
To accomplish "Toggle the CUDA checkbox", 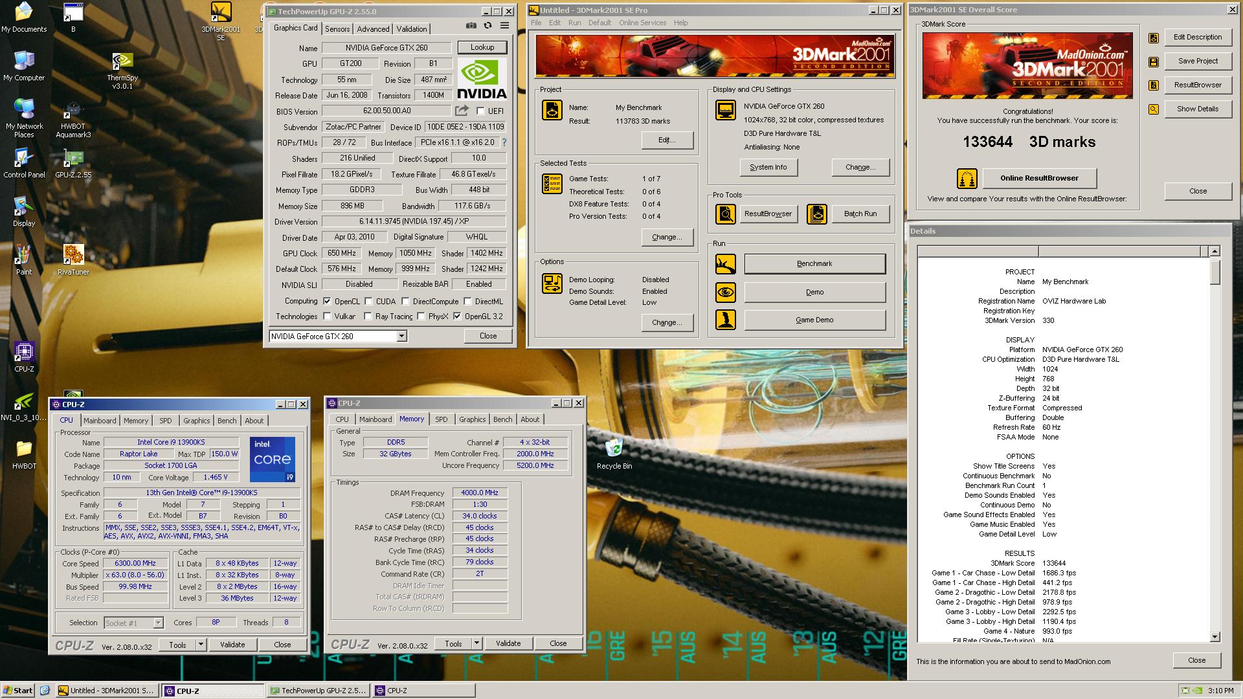I will point(368,301).
